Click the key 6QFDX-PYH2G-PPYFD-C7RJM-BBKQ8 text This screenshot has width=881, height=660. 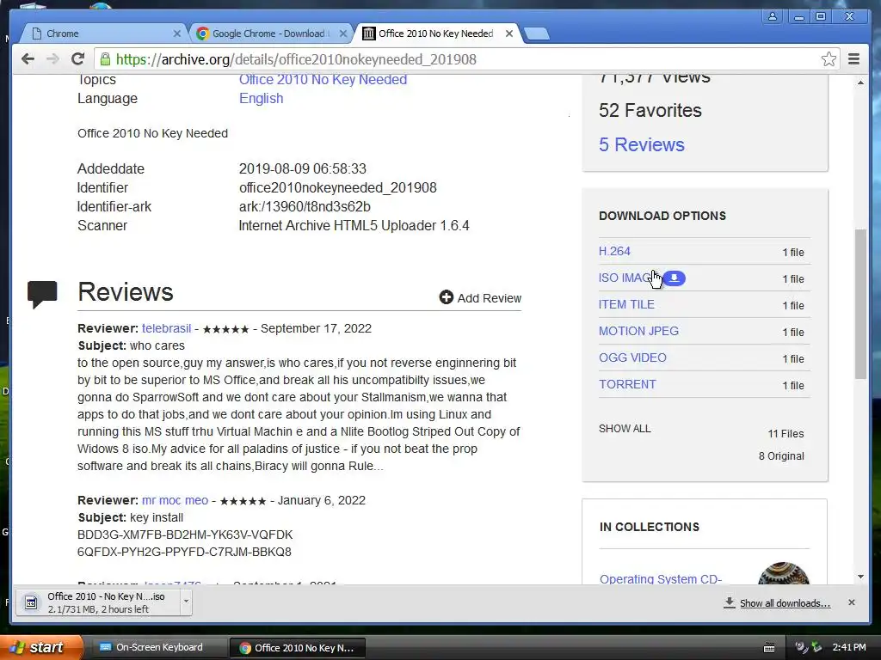(x=184, y=552)
